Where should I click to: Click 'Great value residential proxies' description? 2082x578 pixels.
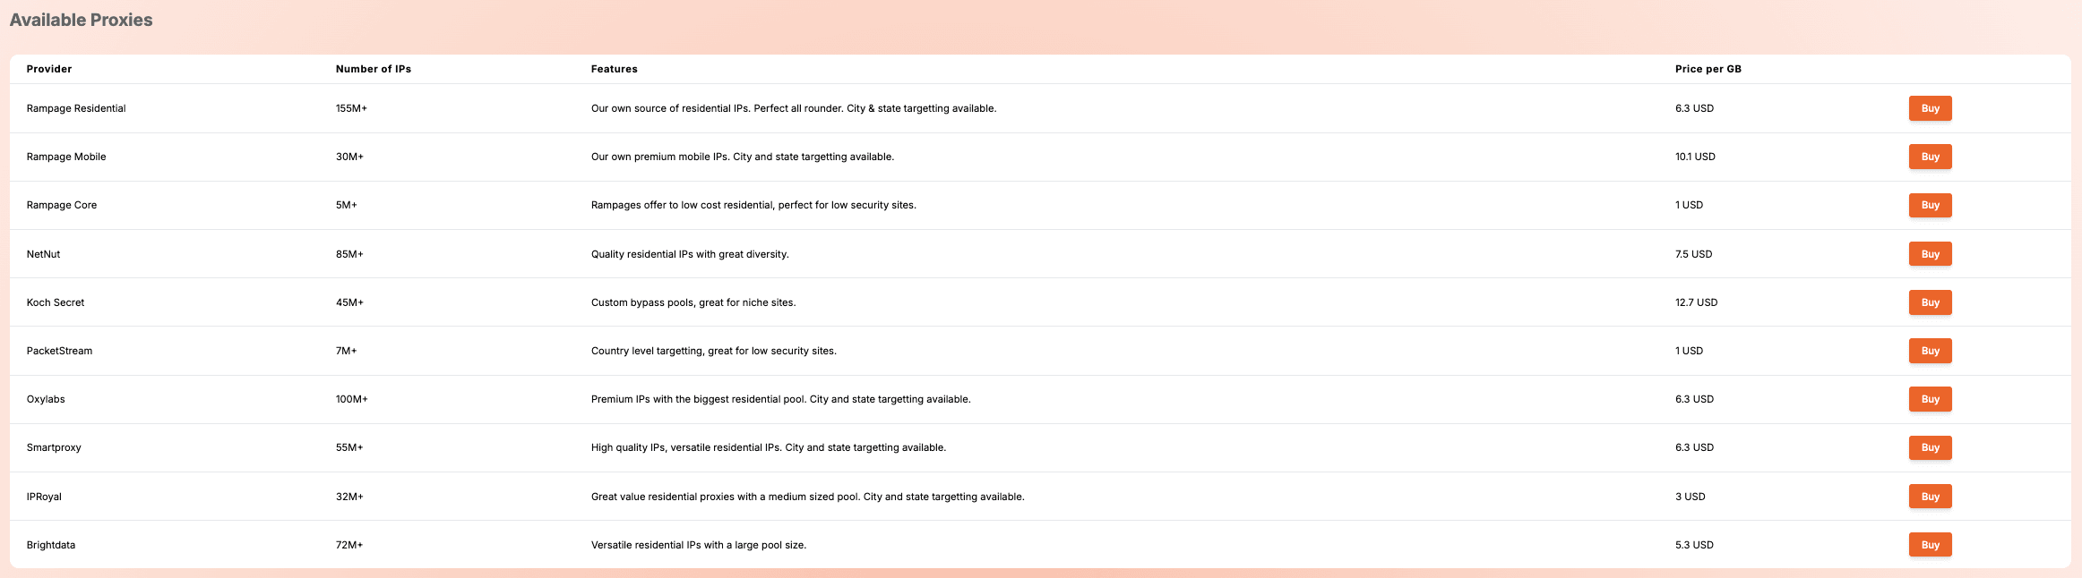coord(808,497)
